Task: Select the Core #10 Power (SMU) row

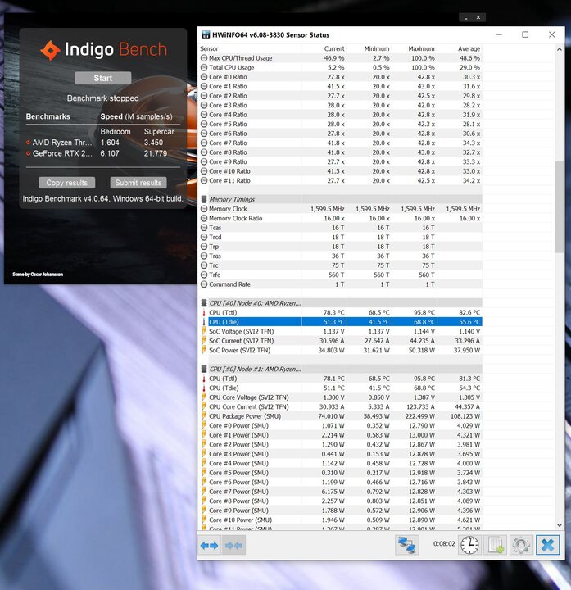Action: [341, 520]
